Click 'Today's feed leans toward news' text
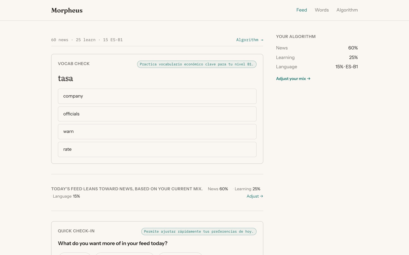Screen dimensions: 409x255 click(x=127, y=189)
